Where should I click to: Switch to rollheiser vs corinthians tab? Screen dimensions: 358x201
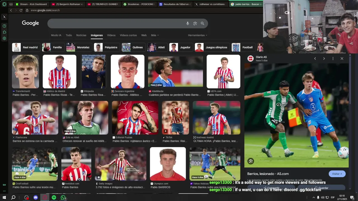210,4
